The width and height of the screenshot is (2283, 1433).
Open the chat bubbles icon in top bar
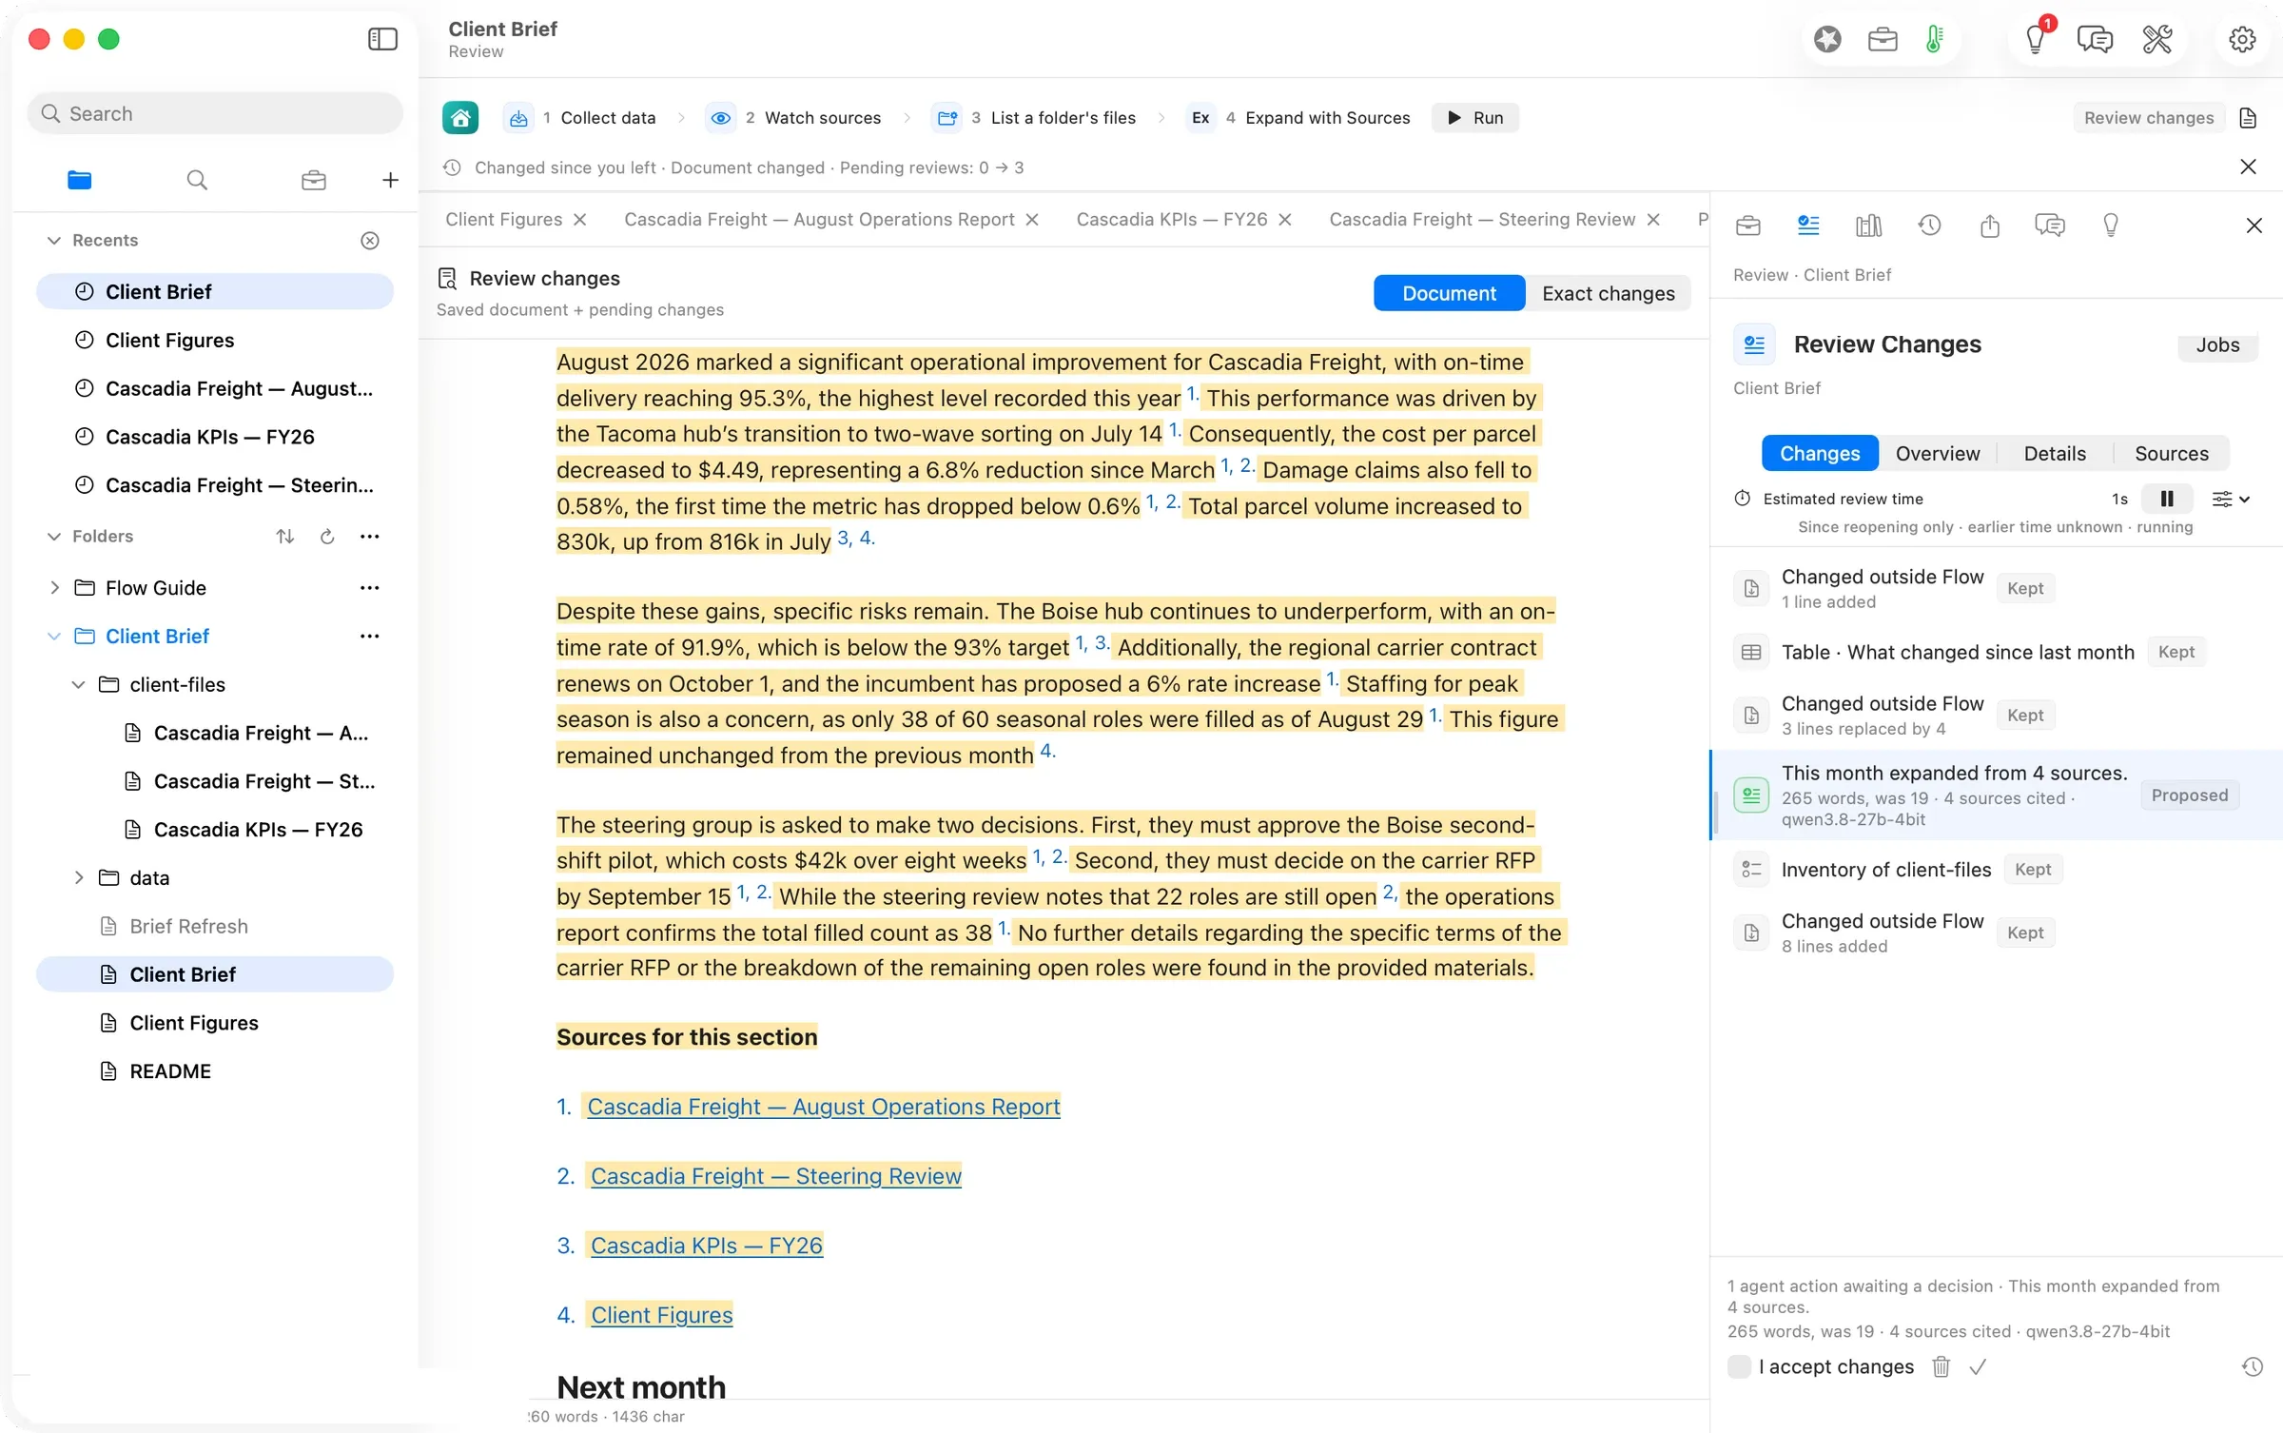tap(2095, 39)
